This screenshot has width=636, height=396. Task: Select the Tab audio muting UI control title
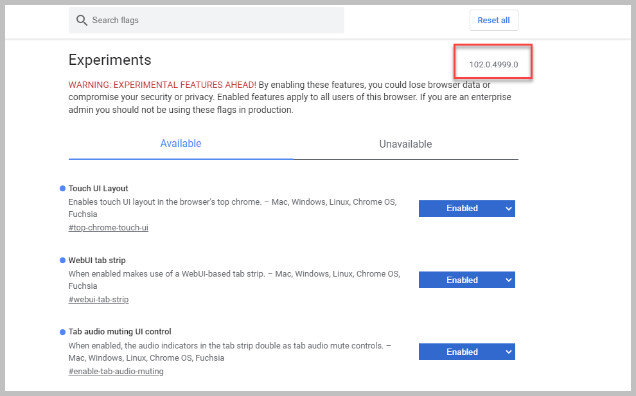pos(120,332)
